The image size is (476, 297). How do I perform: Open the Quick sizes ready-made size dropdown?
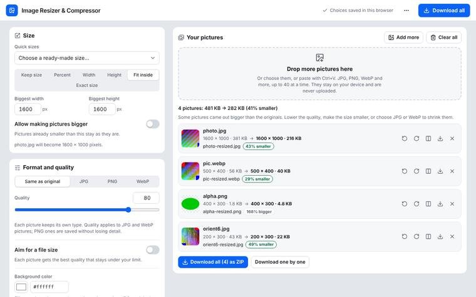pos(87,58)
